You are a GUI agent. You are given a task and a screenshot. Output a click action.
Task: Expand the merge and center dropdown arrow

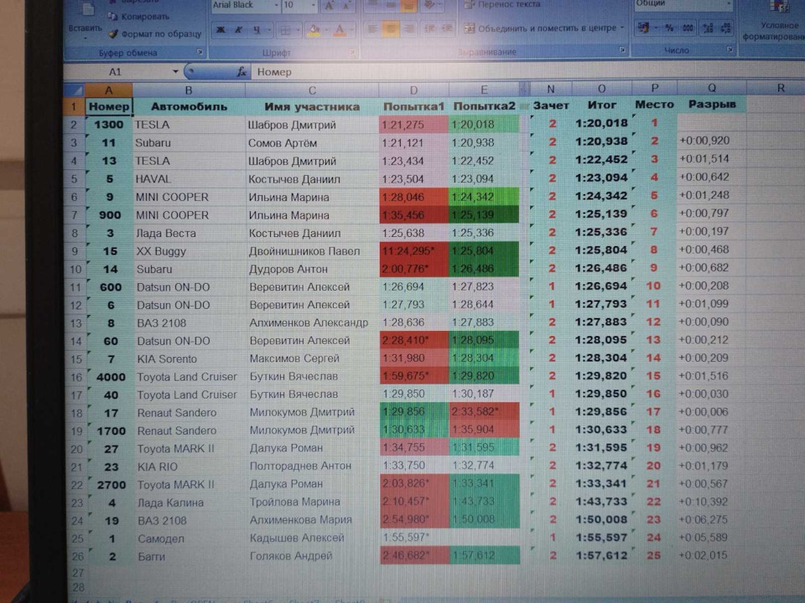click(622, 28)
